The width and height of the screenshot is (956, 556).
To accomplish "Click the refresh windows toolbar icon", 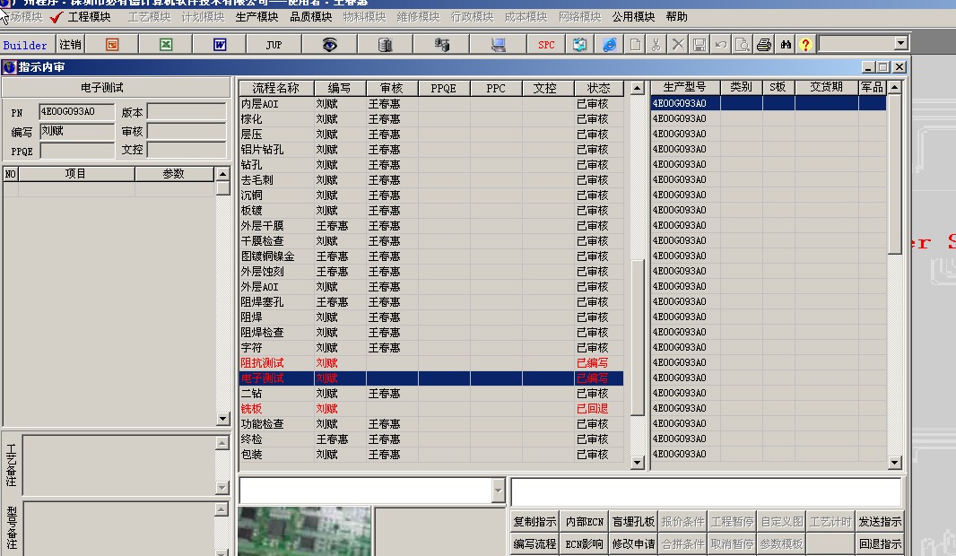I will pyautogui.click(x=580, y=45).
